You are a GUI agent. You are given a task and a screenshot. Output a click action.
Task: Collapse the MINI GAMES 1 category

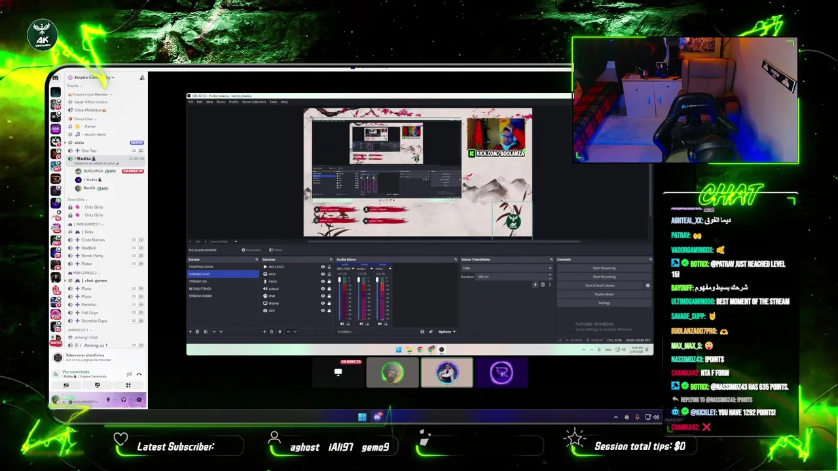(x=84, y=224)
